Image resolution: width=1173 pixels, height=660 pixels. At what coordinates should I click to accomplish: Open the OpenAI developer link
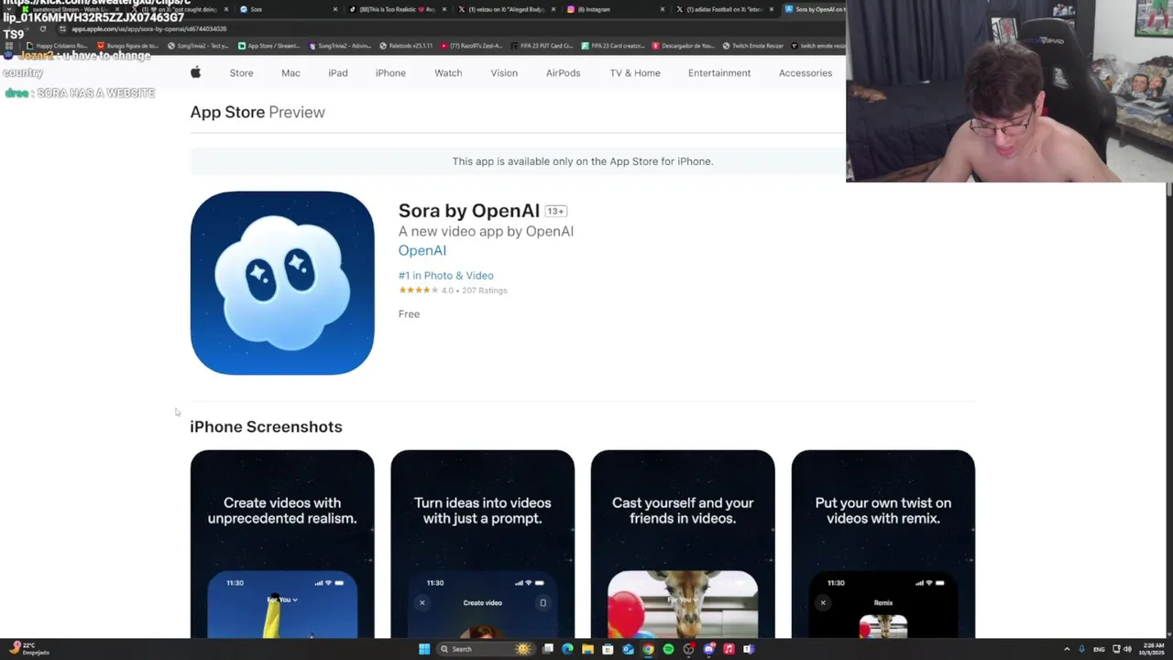click(x=422, y=250)
